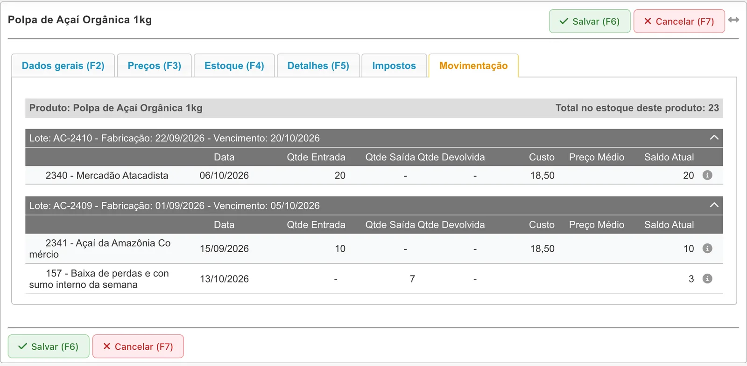Select the Movimentação tab
Image resolution: width=747 pixels, height=366 pixels.
click(x=473, y=66)
